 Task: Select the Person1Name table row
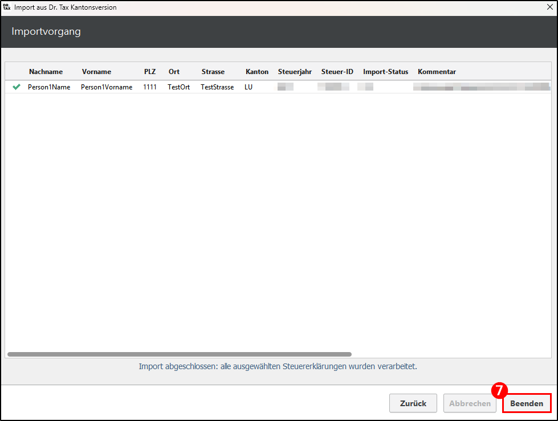(49, 87)
